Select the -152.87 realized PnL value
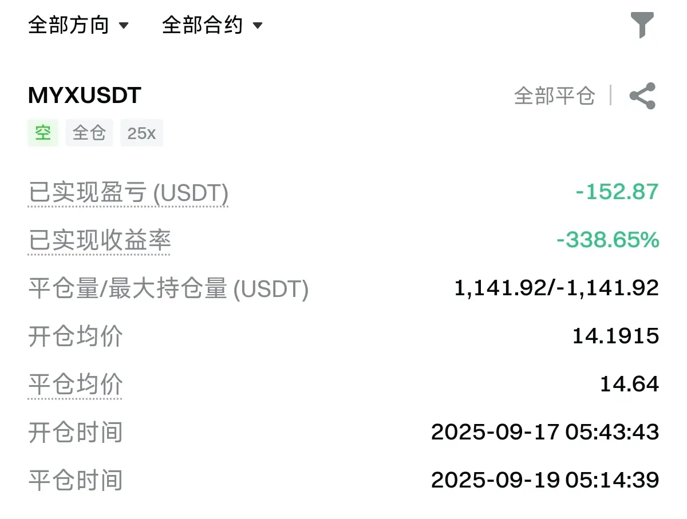This screenshot has height=519, width=687. point(617,192)
